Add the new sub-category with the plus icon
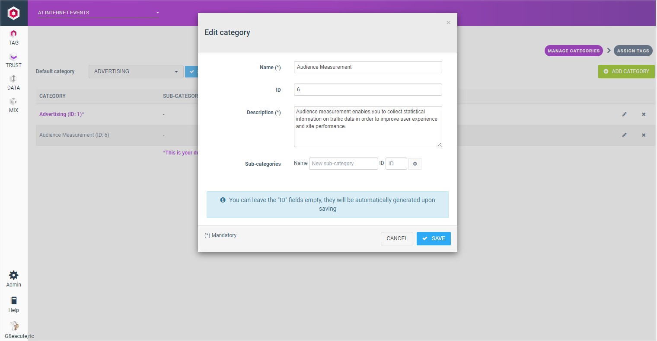Screen dimensions: 657x341 tap(415, 164)
